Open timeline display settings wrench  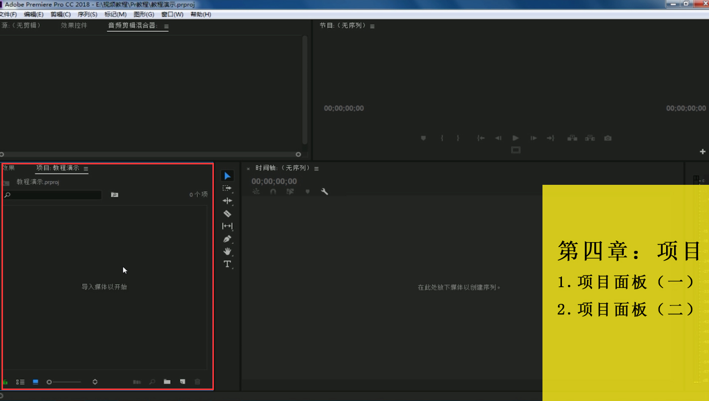[325, 191]
